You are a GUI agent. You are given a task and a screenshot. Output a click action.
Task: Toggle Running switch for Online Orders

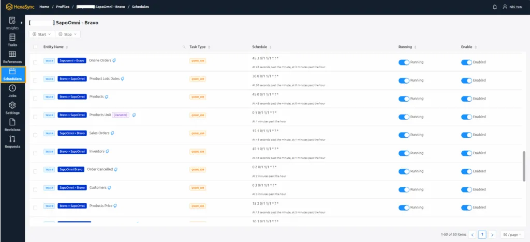404,62
